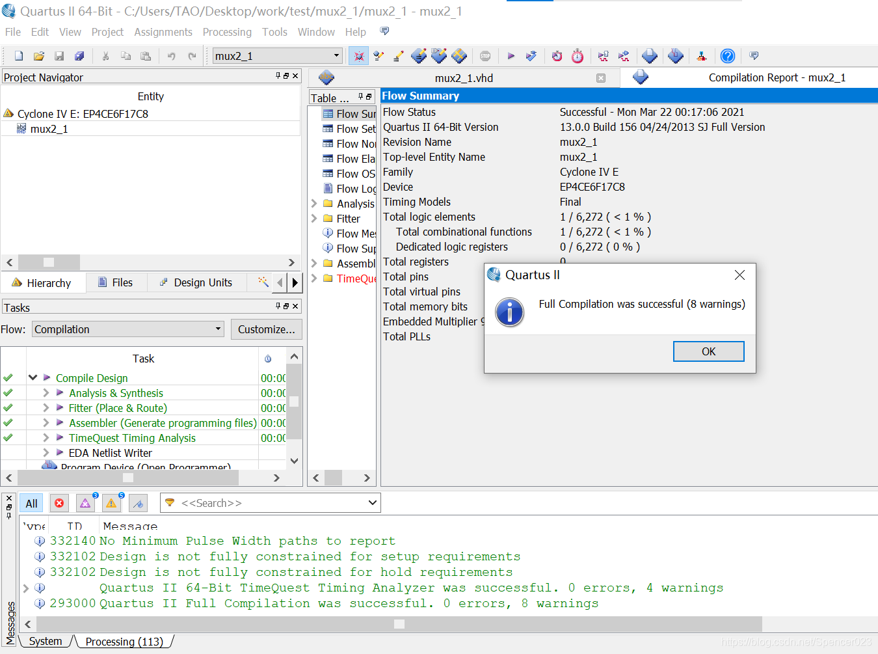Expand the Fitter (Place & Route) task

[x=46, y=408]
